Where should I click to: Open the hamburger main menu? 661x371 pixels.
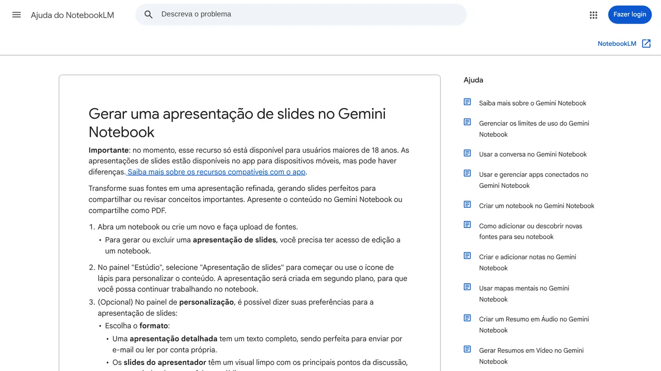pyautogui.click(x=17, y=15)
